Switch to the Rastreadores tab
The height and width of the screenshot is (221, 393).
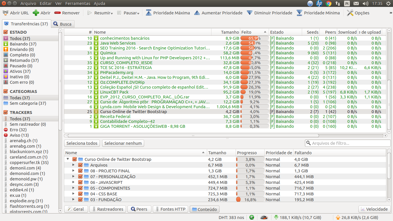pos(108,209)
